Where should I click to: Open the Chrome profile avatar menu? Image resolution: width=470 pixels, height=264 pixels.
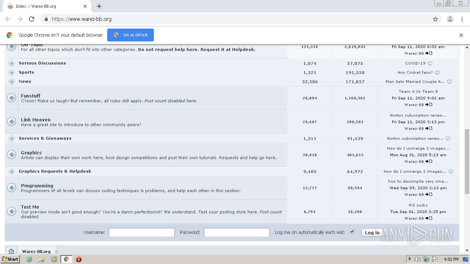click(x=450, y=19)
